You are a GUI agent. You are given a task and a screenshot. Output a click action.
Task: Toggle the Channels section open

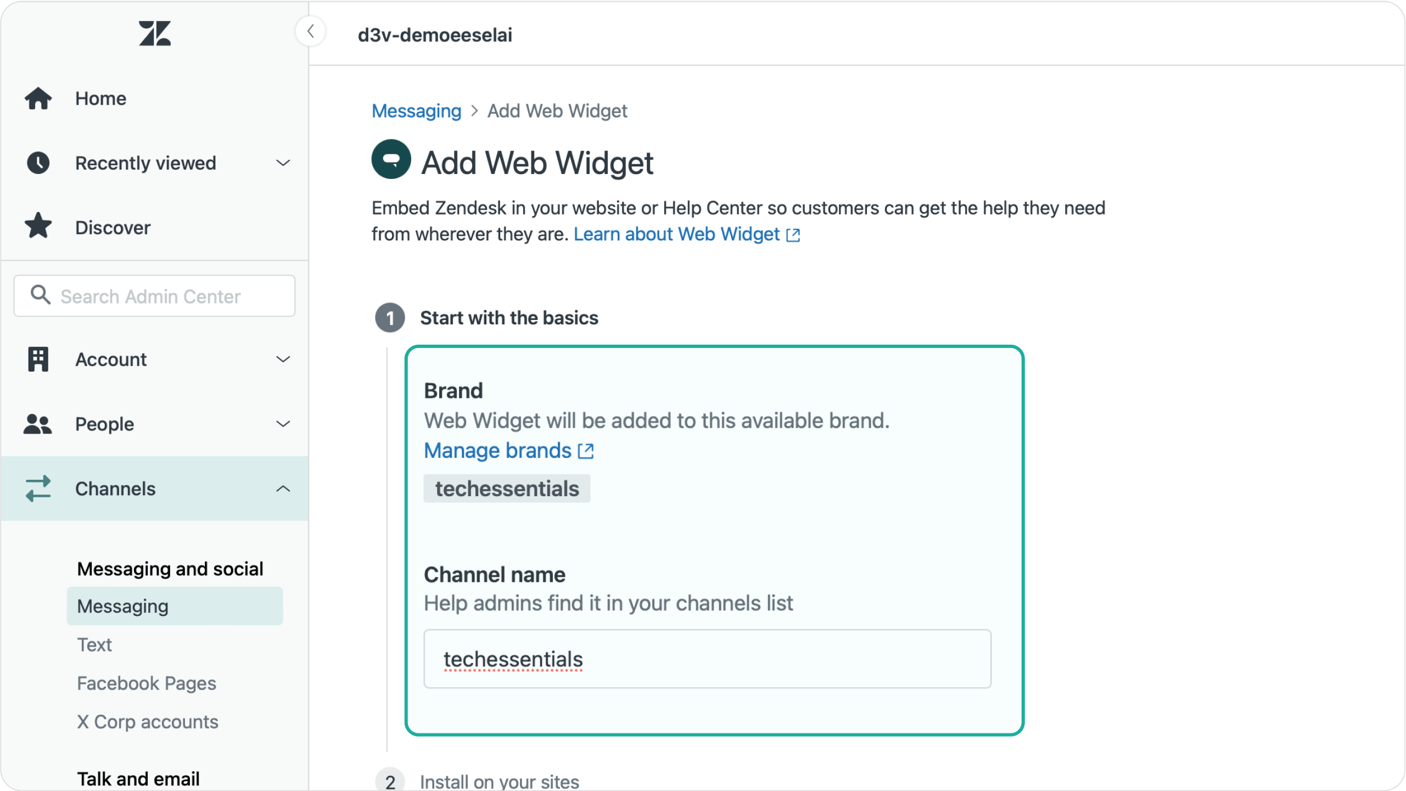point(282,489)
